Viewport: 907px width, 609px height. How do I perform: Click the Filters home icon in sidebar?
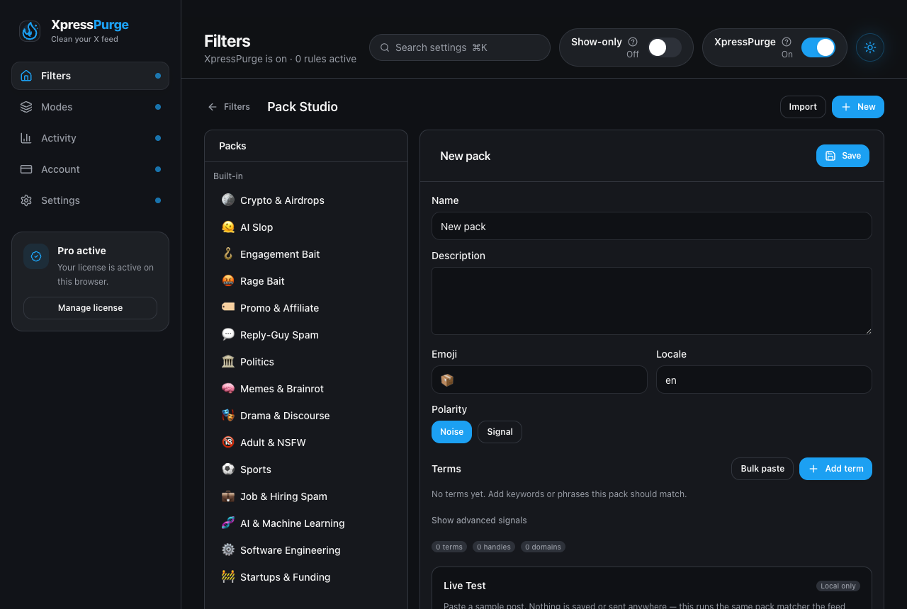point(26,76)
